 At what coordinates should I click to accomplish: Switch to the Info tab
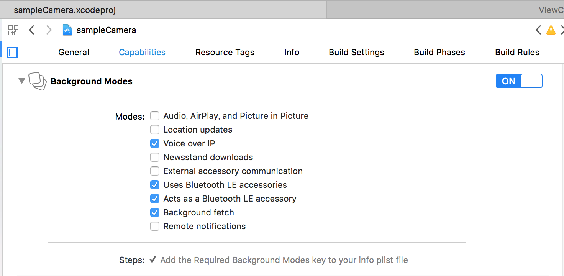(292, 52)
